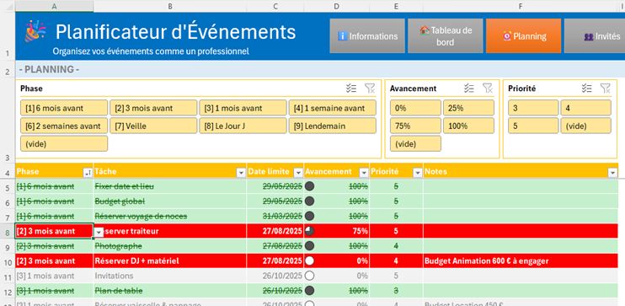Viewport: 625px width, 306px height.
Task: Clear filter on the Priorité slicer
Action: tap(605, 89)
